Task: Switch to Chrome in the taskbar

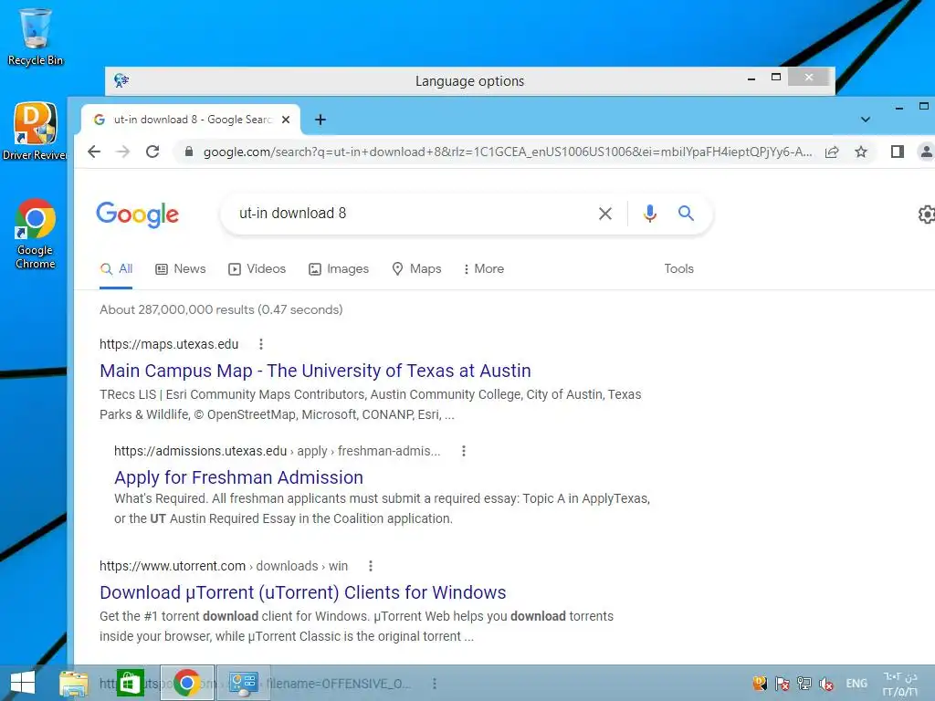Action: (x=186, y=683)
